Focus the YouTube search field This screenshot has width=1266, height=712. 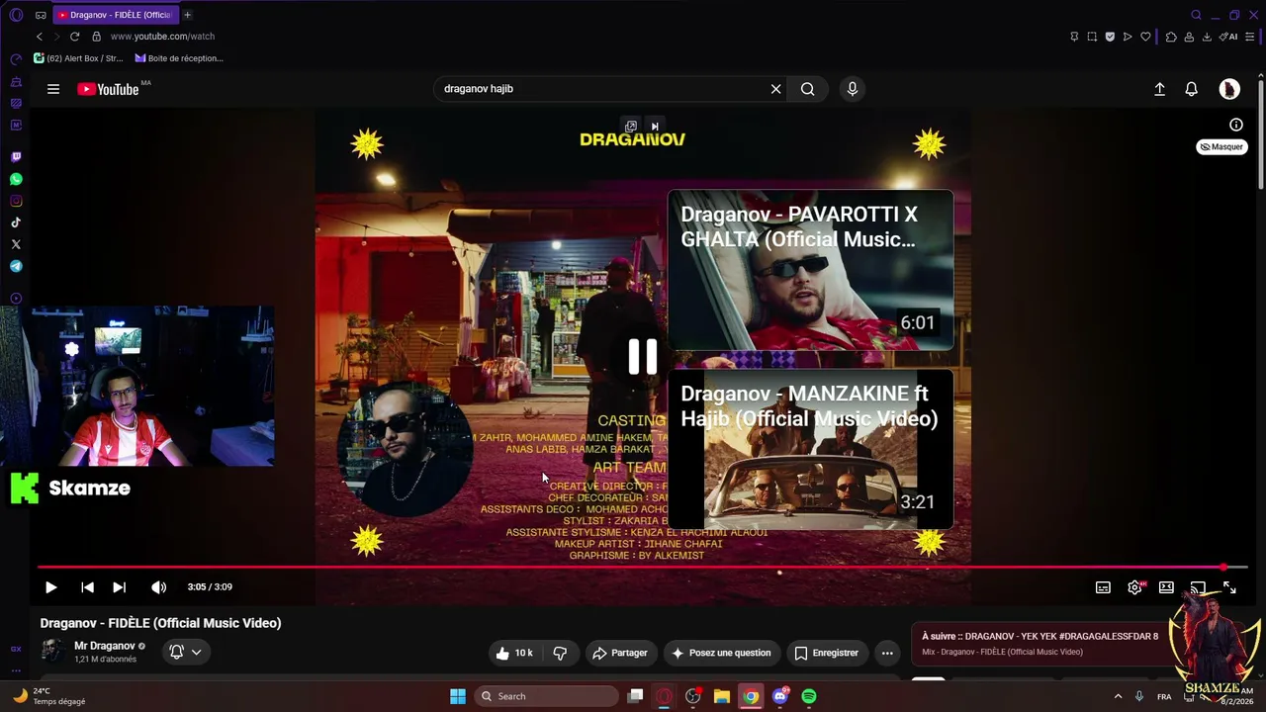point(603,89)
